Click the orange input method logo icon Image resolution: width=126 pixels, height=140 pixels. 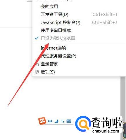click(x=42, y=121)
